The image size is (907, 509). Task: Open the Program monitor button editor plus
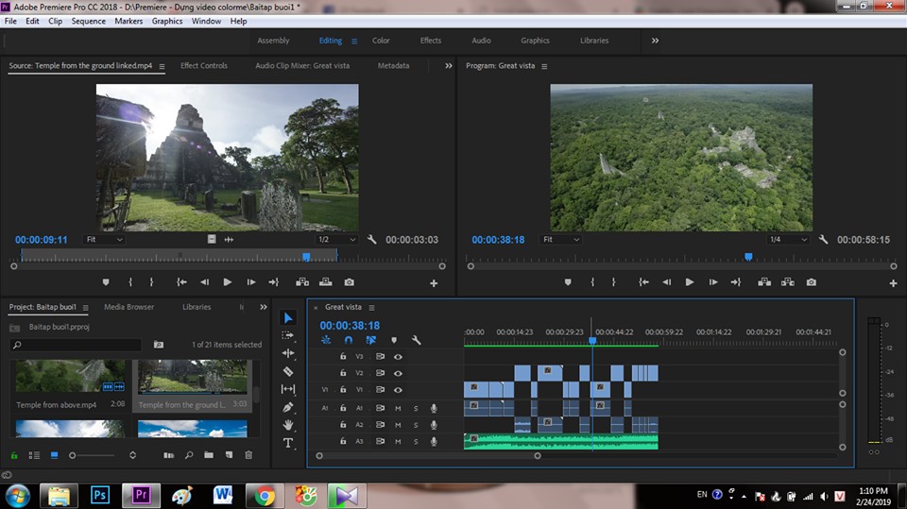(893, 283)
